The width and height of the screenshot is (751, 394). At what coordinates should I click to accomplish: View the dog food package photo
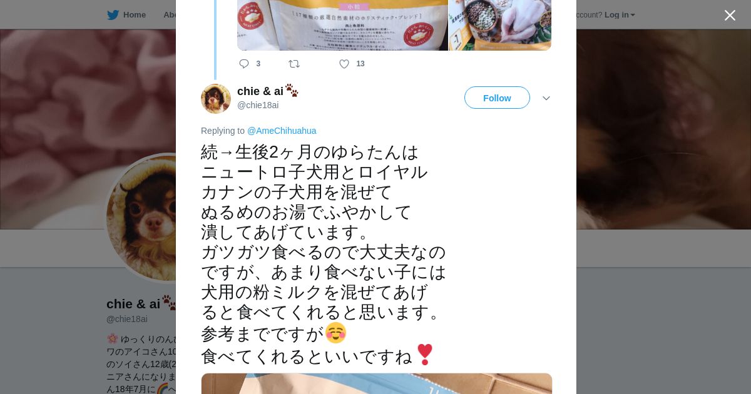tap(342, 25)
